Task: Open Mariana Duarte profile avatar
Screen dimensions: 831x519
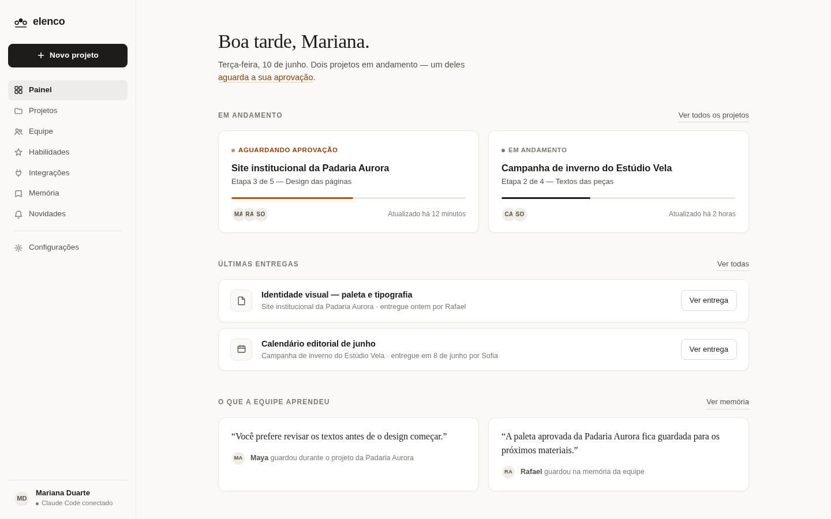Action: tap(22, 499)
